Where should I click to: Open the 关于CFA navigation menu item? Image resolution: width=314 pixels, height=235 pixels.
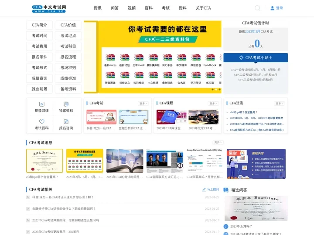203,8
